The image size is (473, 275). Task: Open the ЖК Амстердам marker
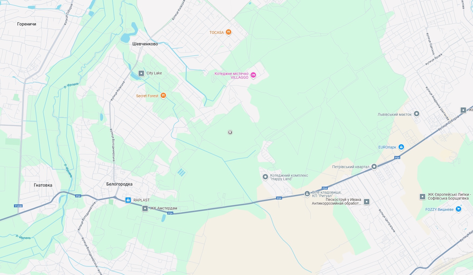145,208
